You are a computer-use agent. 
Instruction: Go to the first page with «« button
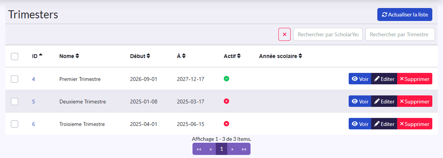tap(199, 149)
